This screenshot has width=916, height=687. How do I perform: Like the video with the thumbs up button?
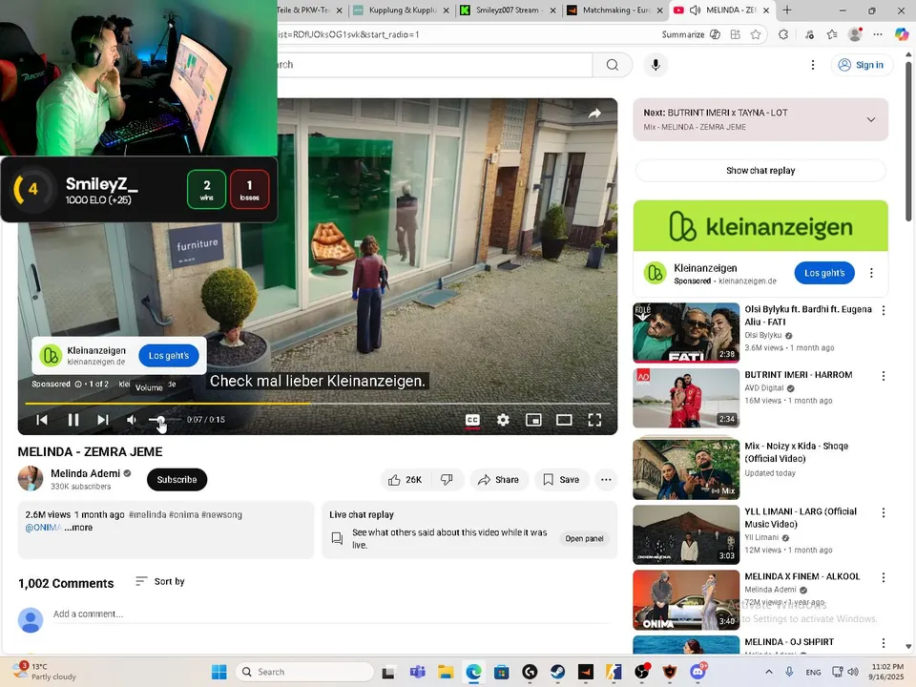click(x=406, y=480)
